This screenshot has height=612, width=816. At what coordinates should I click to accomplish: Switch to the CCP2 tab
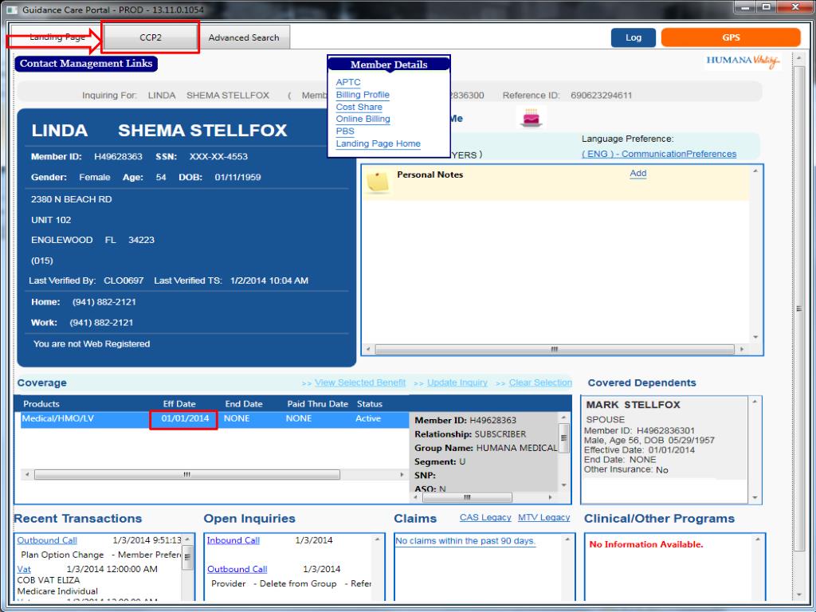click(151, 37)
